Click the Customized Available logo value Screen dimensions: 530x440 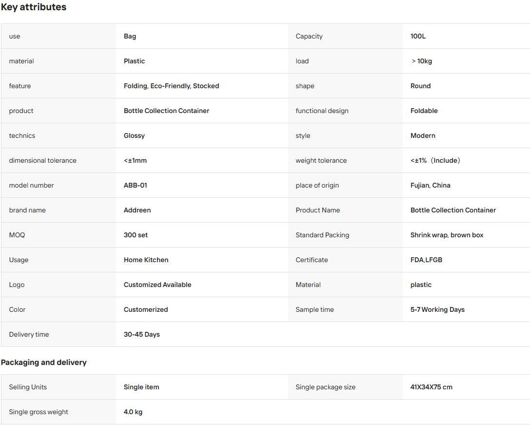coord(157,285)
